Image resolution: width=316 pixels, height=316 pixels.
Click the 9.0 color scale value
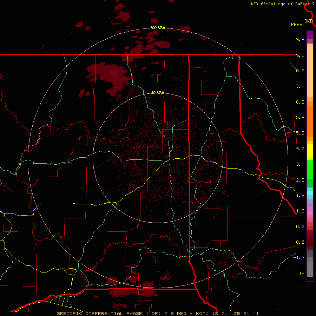coord(300,55)
